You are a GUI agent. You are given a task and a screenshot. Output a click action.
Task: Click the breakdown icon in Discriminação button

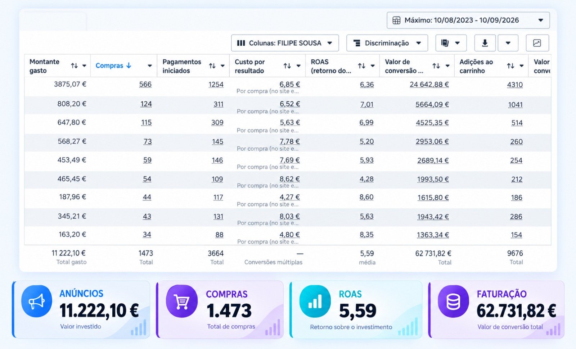357,43
